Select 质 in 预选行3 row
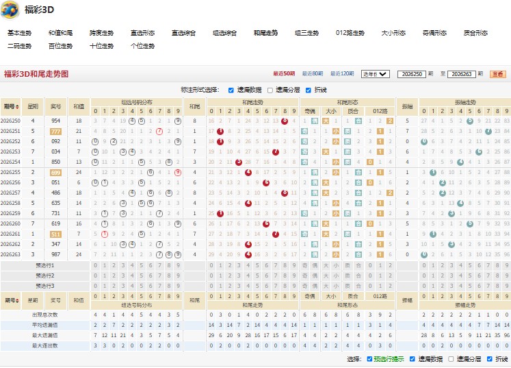This screenshot has height=368, width=511. [348, 286]
